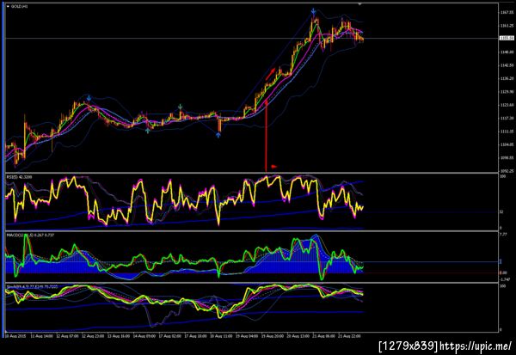Click the 1142.50 price level on the axis
This screenshot has width=516, height=355.
click(x=507, y=65)
